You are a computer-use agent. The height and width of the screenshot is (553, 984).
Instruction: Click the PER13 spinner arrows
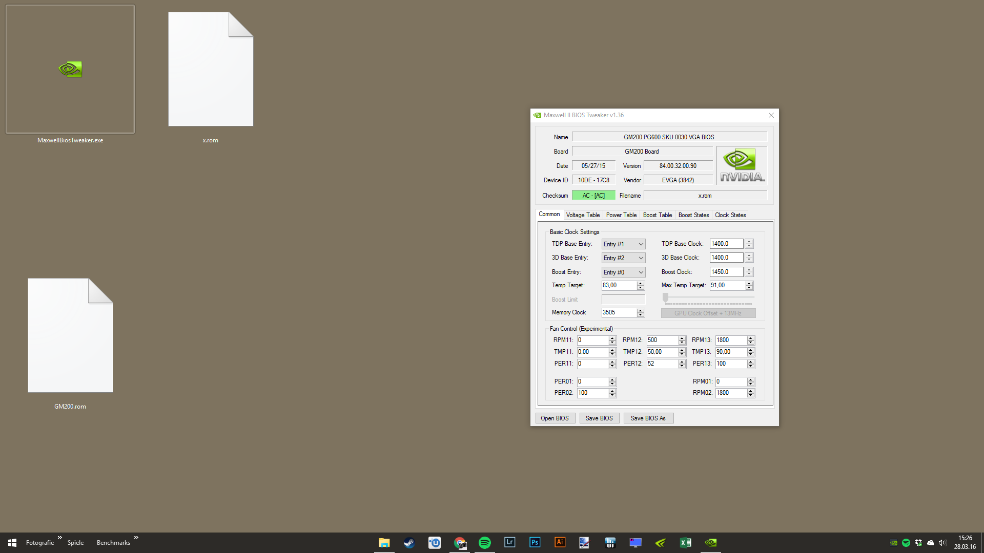pos(750,364)
